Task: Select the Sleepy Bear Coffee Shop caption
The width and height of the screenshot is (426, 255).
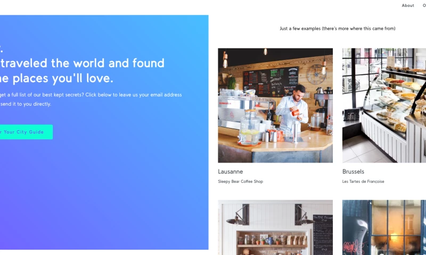Action: point(241,181)
